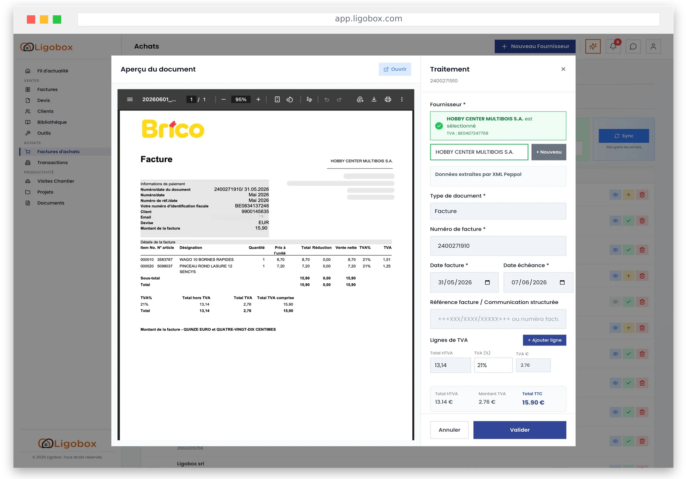Download the PDF document
The width and height of the screenshot is (686, 479).
click(374, 100)
